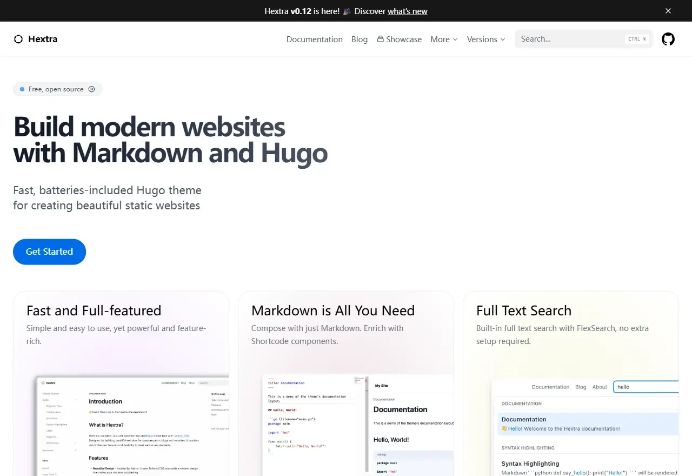Viewport: 692px width, 476px height.
Task: Click the Get Started button
Action: (x=49, y=252)
